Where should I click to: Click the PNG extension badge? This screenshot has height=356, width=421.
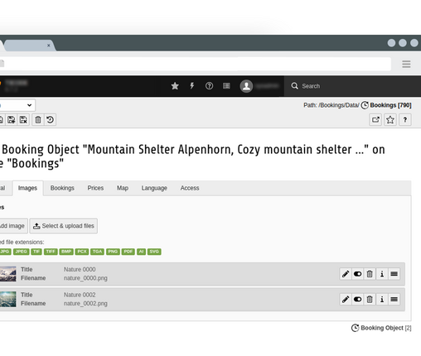click(113, 252)
